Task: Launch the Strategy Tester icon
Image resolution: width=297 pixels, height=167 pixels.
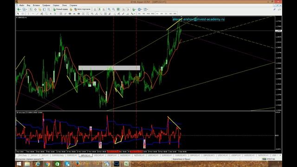Action: 49,9
